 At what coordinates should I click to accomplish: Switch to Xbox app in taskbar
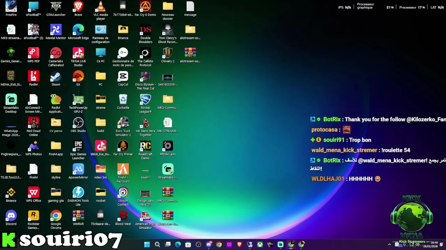260,244
